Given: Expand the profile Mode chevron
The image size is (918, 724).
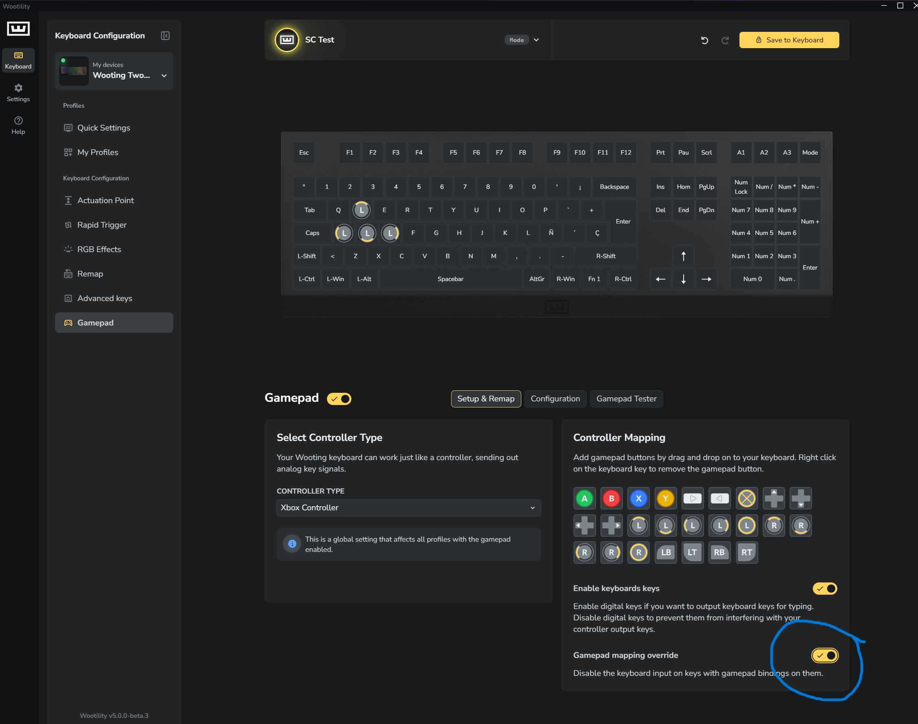Looking at the screenshot, I should [x=536, y=40].
